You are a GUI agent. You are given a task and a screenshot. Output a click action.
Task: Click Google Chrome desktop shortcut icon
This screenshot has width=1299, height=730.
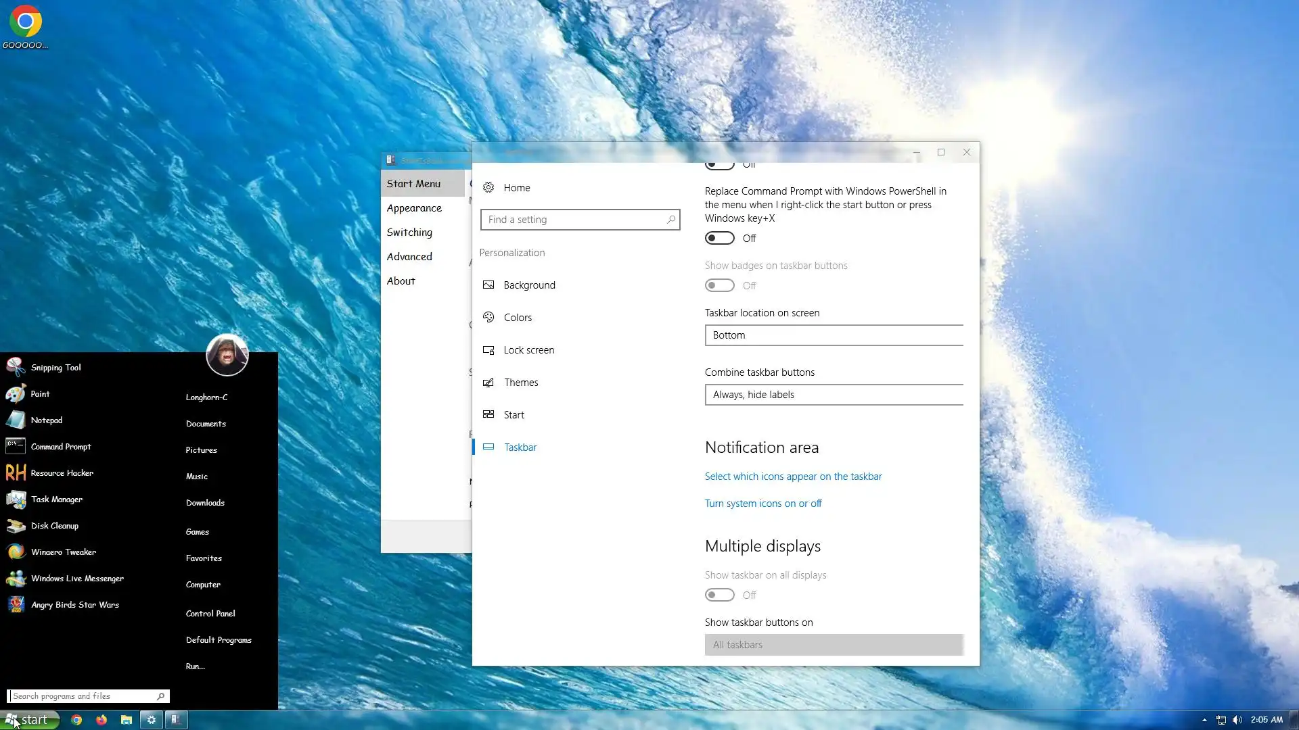[25, 22]
